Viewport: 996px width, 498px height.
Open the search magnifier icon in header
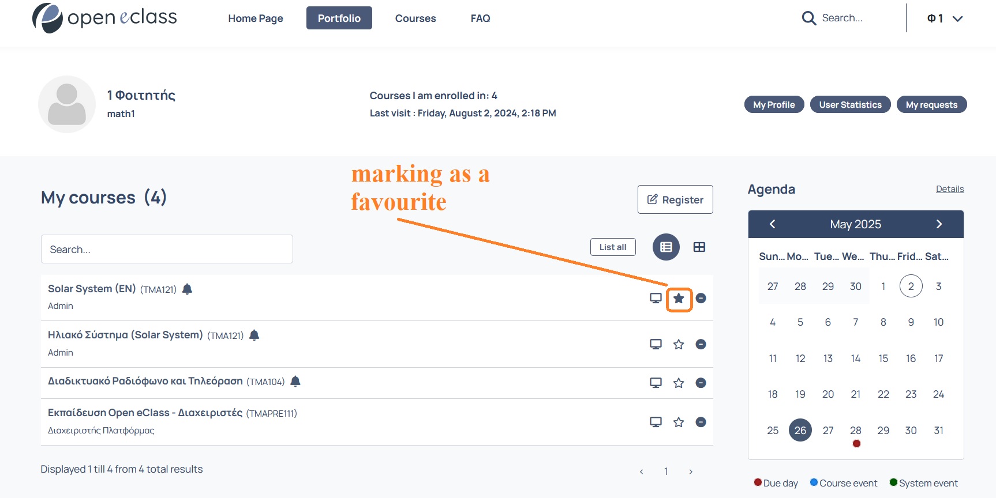click(x=809, y=18)
